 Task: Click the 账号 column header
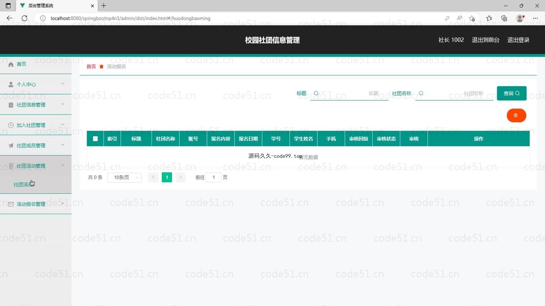193,139
